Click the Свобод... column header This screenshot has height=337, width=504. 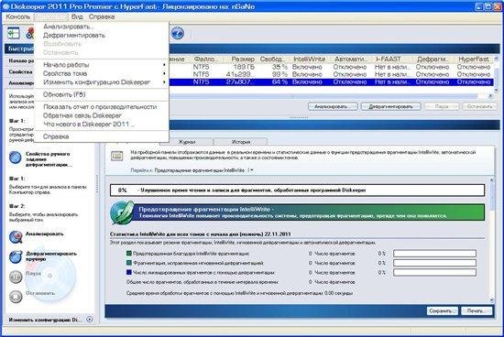[x=272, y=60]
